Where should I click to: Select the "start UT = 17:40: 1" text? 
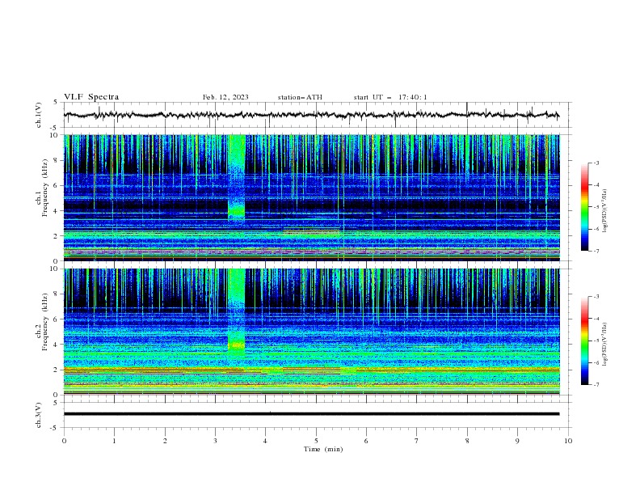tap(390, 97)
